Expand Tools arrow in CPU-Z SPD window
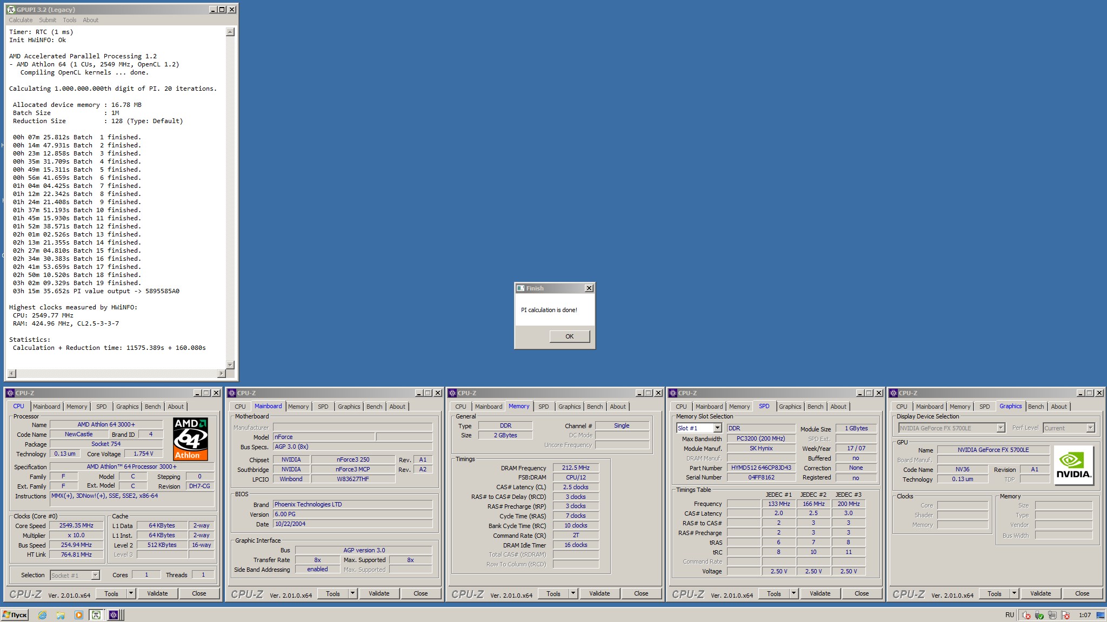1107x622 pixels. [793, 593]
